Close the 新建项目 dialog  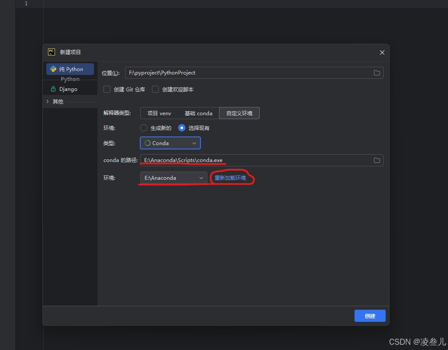pyautogui.click(x=382, y=52)
